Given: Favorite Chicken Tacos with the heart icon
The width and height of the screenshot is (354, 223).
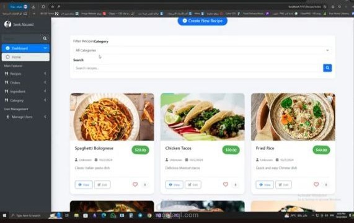Looking at the screenshot, I should (x=226, y=185).
